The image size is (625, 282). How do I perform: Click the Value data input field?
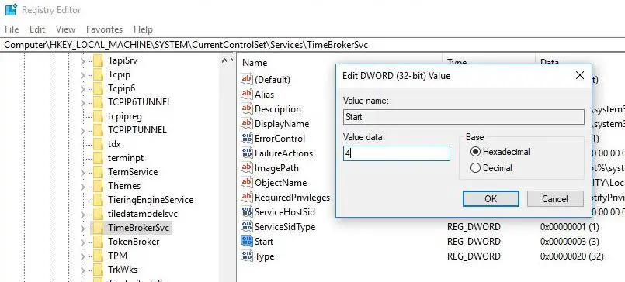click(397, 153)
